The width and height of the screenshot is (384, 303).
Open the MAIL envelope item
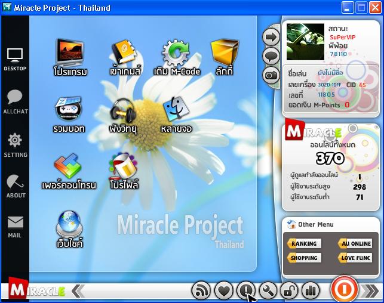click(15, 227)
